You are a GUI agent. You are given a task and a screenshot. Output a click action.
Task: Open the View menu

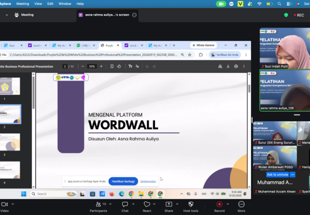click(x=38, y=4)
